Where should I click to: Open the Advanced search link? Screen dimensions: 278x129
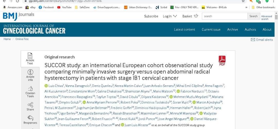266,18
